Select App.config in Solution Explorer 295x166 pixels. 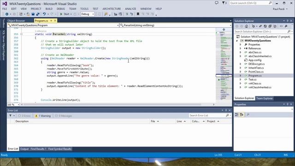click(255, 60)
